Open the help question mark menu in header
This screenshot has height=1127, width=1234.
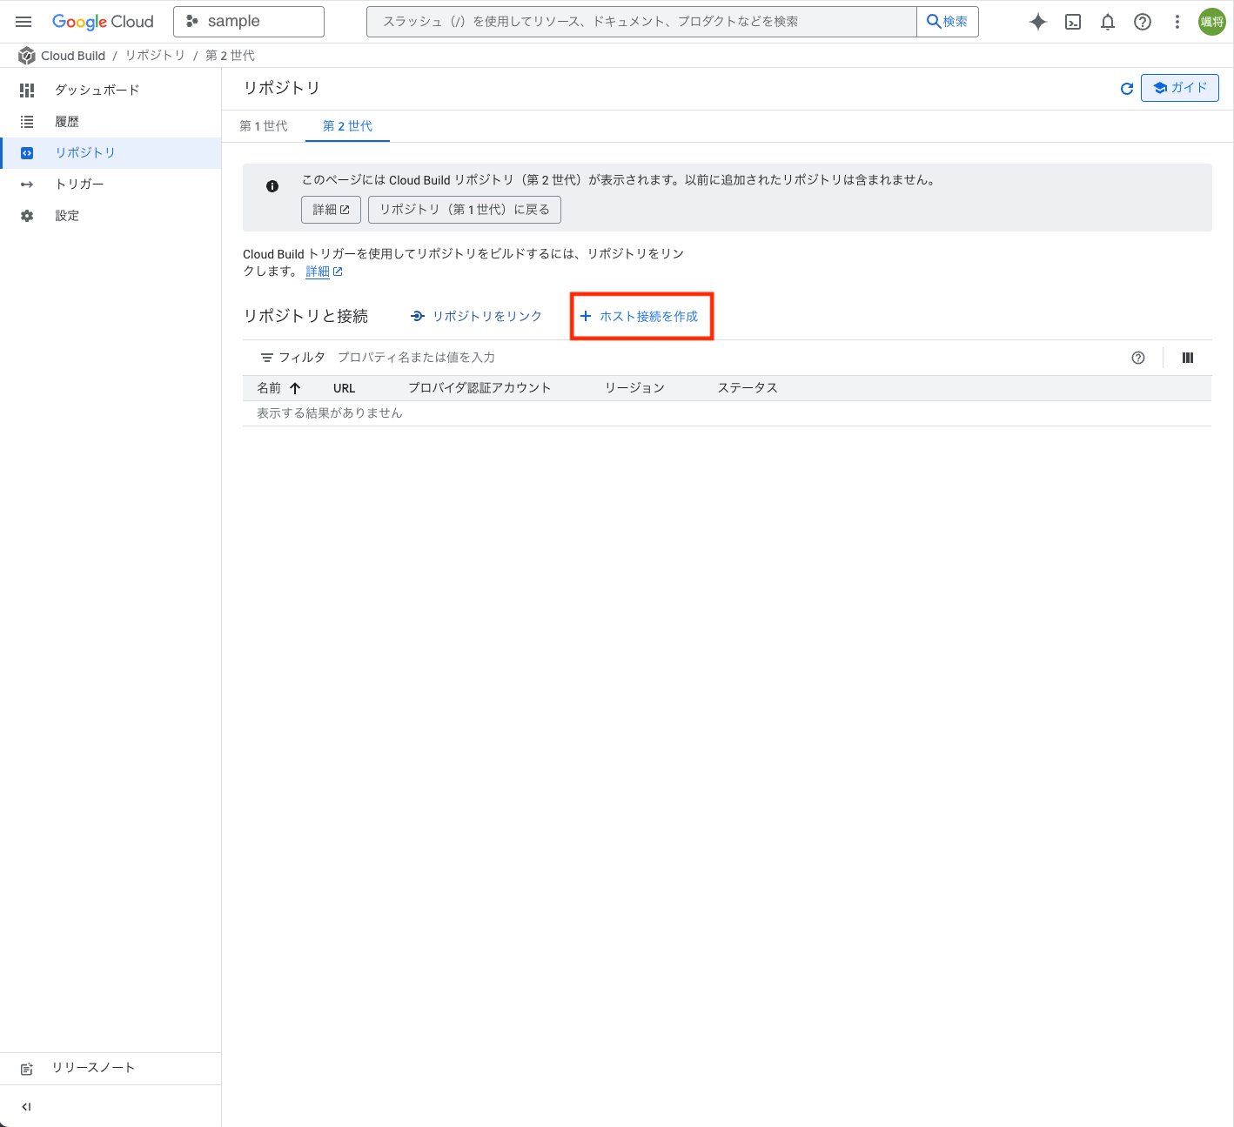1143,22
